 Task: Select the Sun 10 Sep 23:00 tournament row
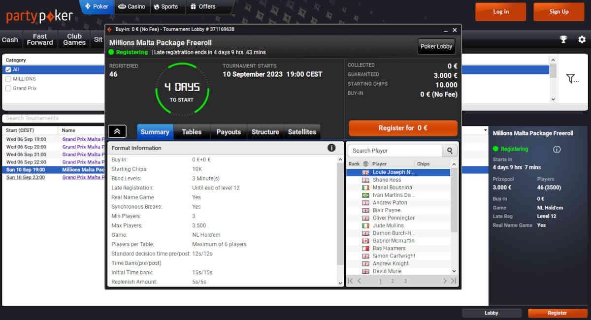pyautogui.click(x=54, y=177)
